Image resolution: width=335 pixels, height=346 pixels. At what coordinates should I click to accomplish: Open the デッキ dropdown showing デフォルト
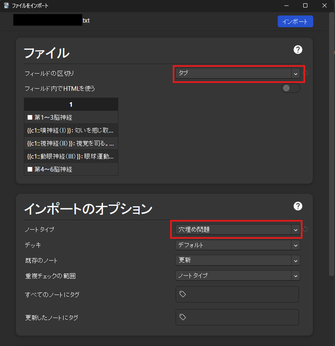[x=237, y=245]
